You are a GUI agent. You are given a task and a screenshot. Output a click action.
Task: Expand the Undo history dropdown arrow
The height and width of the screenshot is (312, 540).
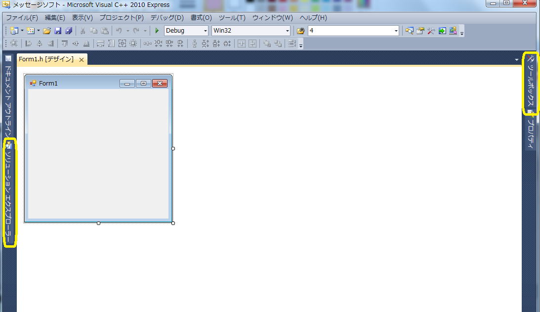pyautogui.click(x=128, y=31)
